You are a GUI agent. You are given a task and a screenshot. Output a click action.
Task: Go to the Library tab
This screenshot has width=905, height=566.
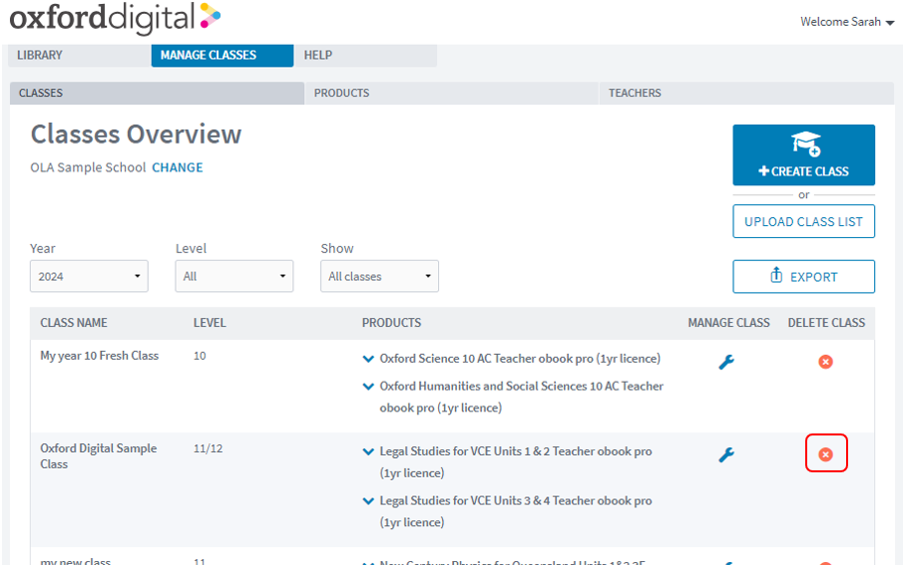(80, 56)
